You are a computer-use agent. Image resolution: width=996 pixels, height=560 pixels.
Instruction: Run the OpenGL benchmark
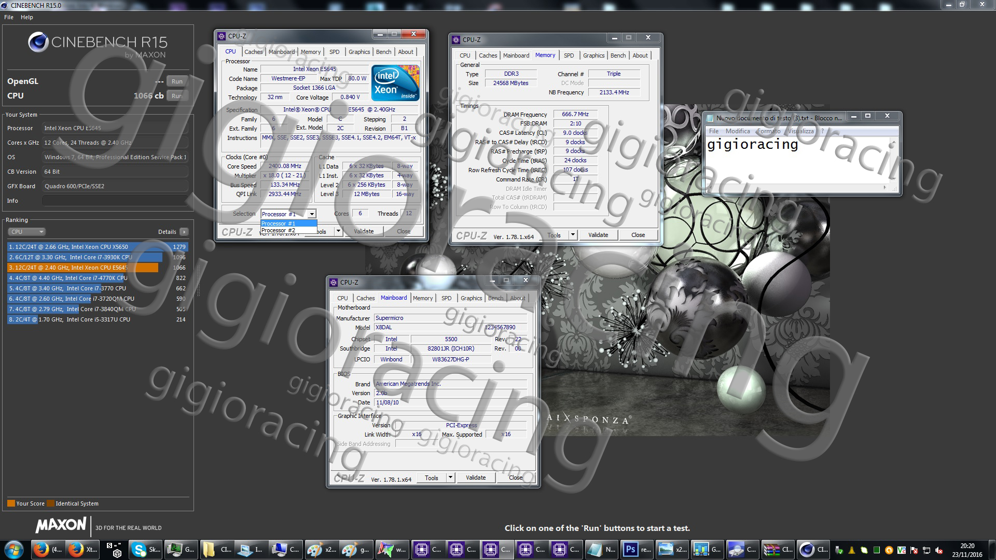click(177, 81)
